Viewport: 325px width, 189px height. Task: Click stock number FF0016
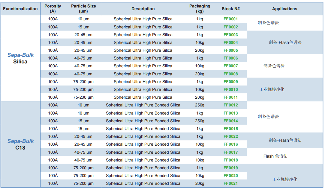pos(230,144)
